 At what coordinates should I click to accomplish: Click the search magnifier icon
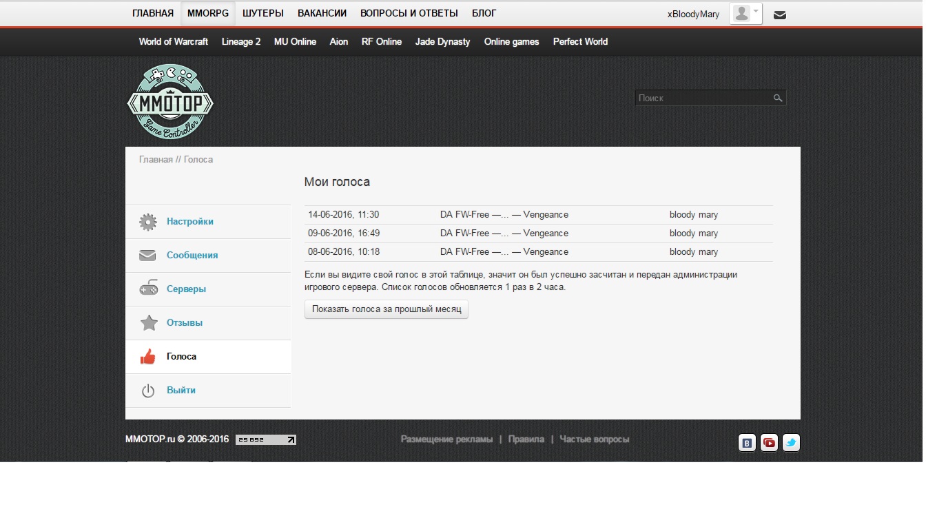pos(778,98)
